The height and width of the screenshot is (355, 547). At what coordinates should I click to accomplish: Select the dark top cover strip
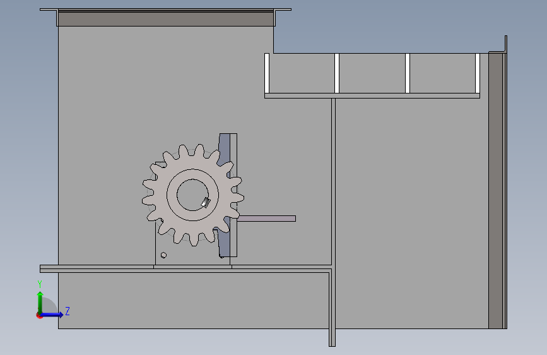coord(166,18)
